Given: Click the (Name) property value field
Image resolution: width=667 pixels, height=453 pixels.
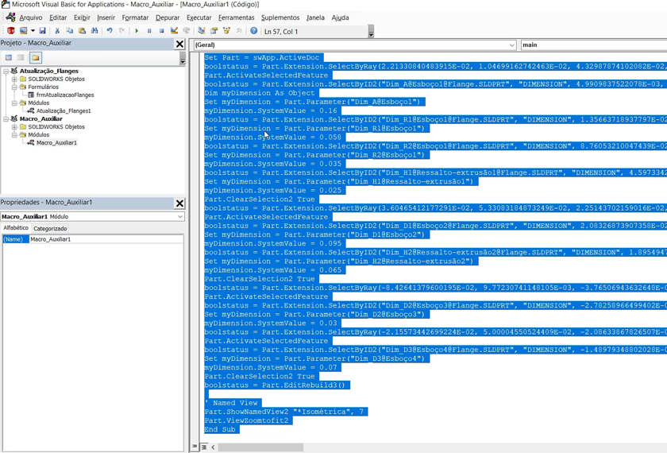Looking at the screenshot, I should [105, 239].
